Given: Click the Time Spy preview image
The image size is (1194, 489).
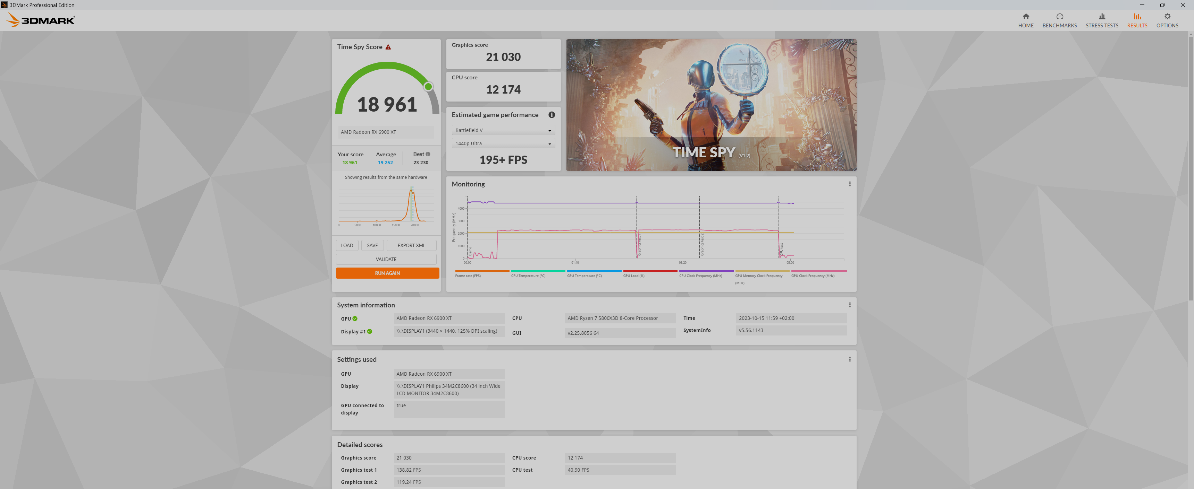Looking at the screenshot, I should click(711, 105).
